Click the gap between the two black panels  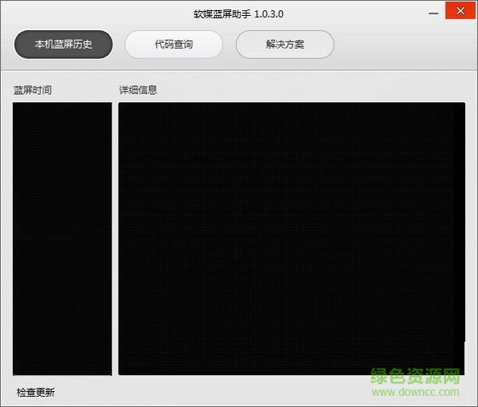115,237
